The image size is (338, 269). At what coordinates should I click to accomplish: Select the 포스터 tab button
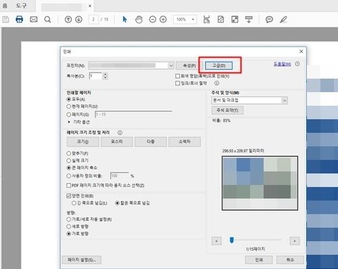pyautogui.click(x=117, y=142)
